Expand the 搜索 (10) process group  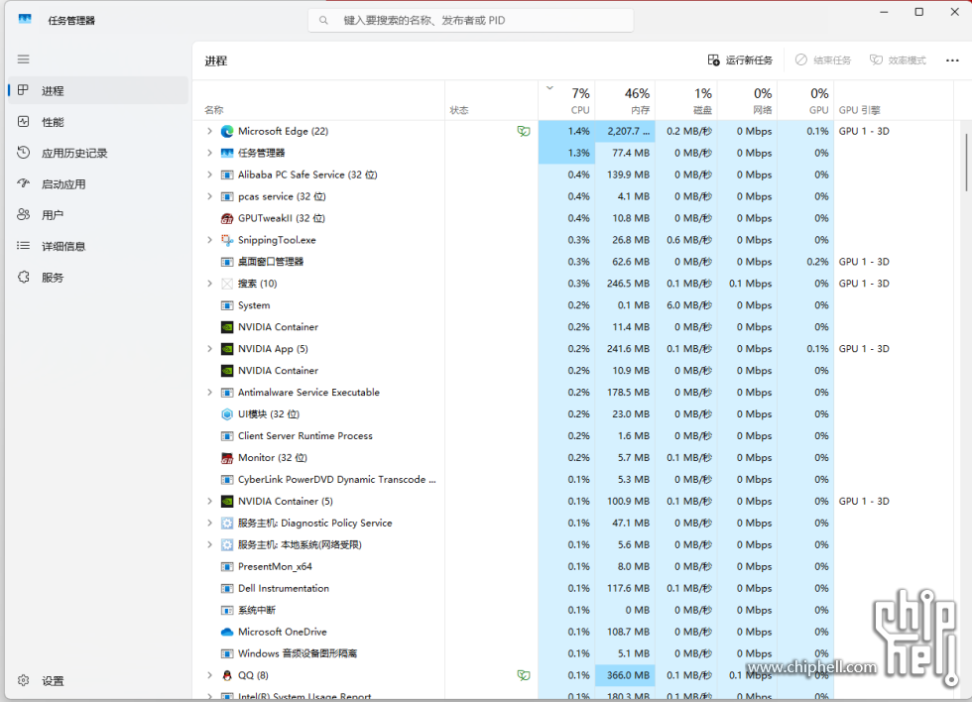point(209,284)
